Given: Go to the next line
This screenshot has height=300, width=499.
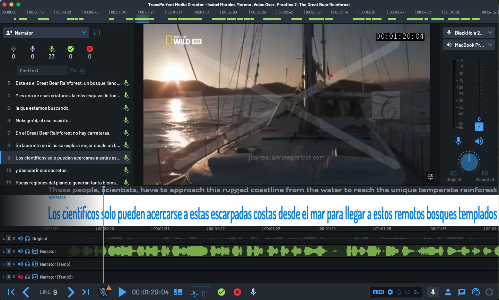Looking at the screenshot, I should pyautogui.click(x=71, y=292).
